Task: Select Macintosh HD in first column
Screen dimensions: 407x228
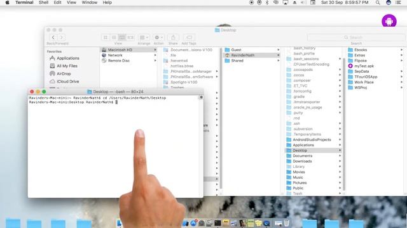Action: pos(128,49)
